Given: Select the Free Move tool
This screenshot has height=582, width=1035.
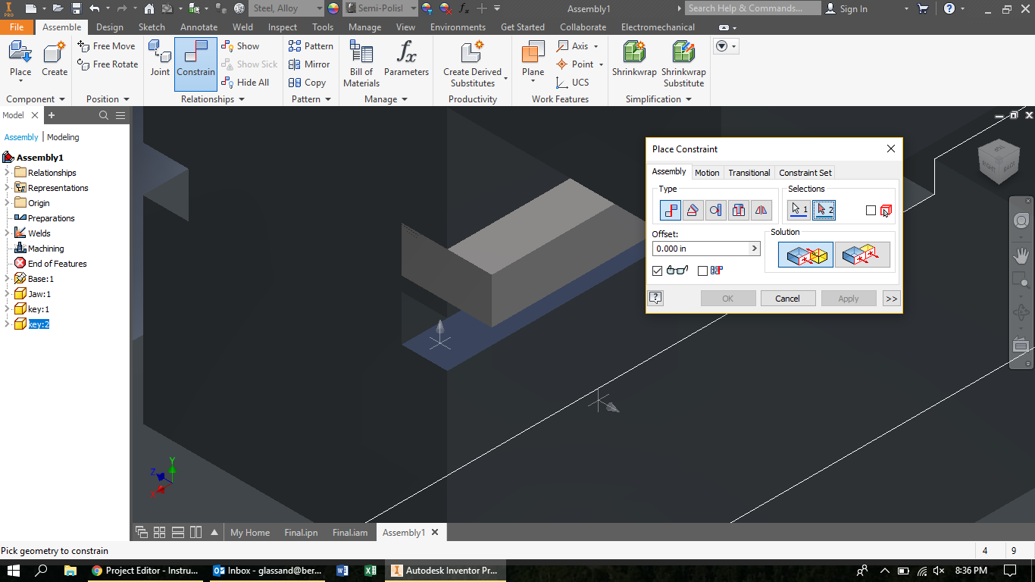Looking at the screenshot, I should 107,46.
